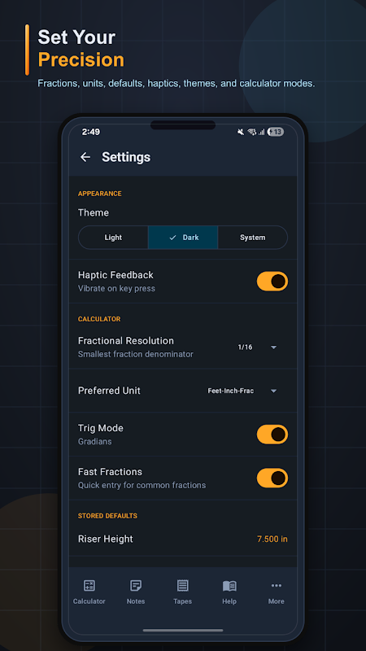366x651 pixels.
Task: Tap the battery indicator in status bar
Action: [x=276, y=132]
